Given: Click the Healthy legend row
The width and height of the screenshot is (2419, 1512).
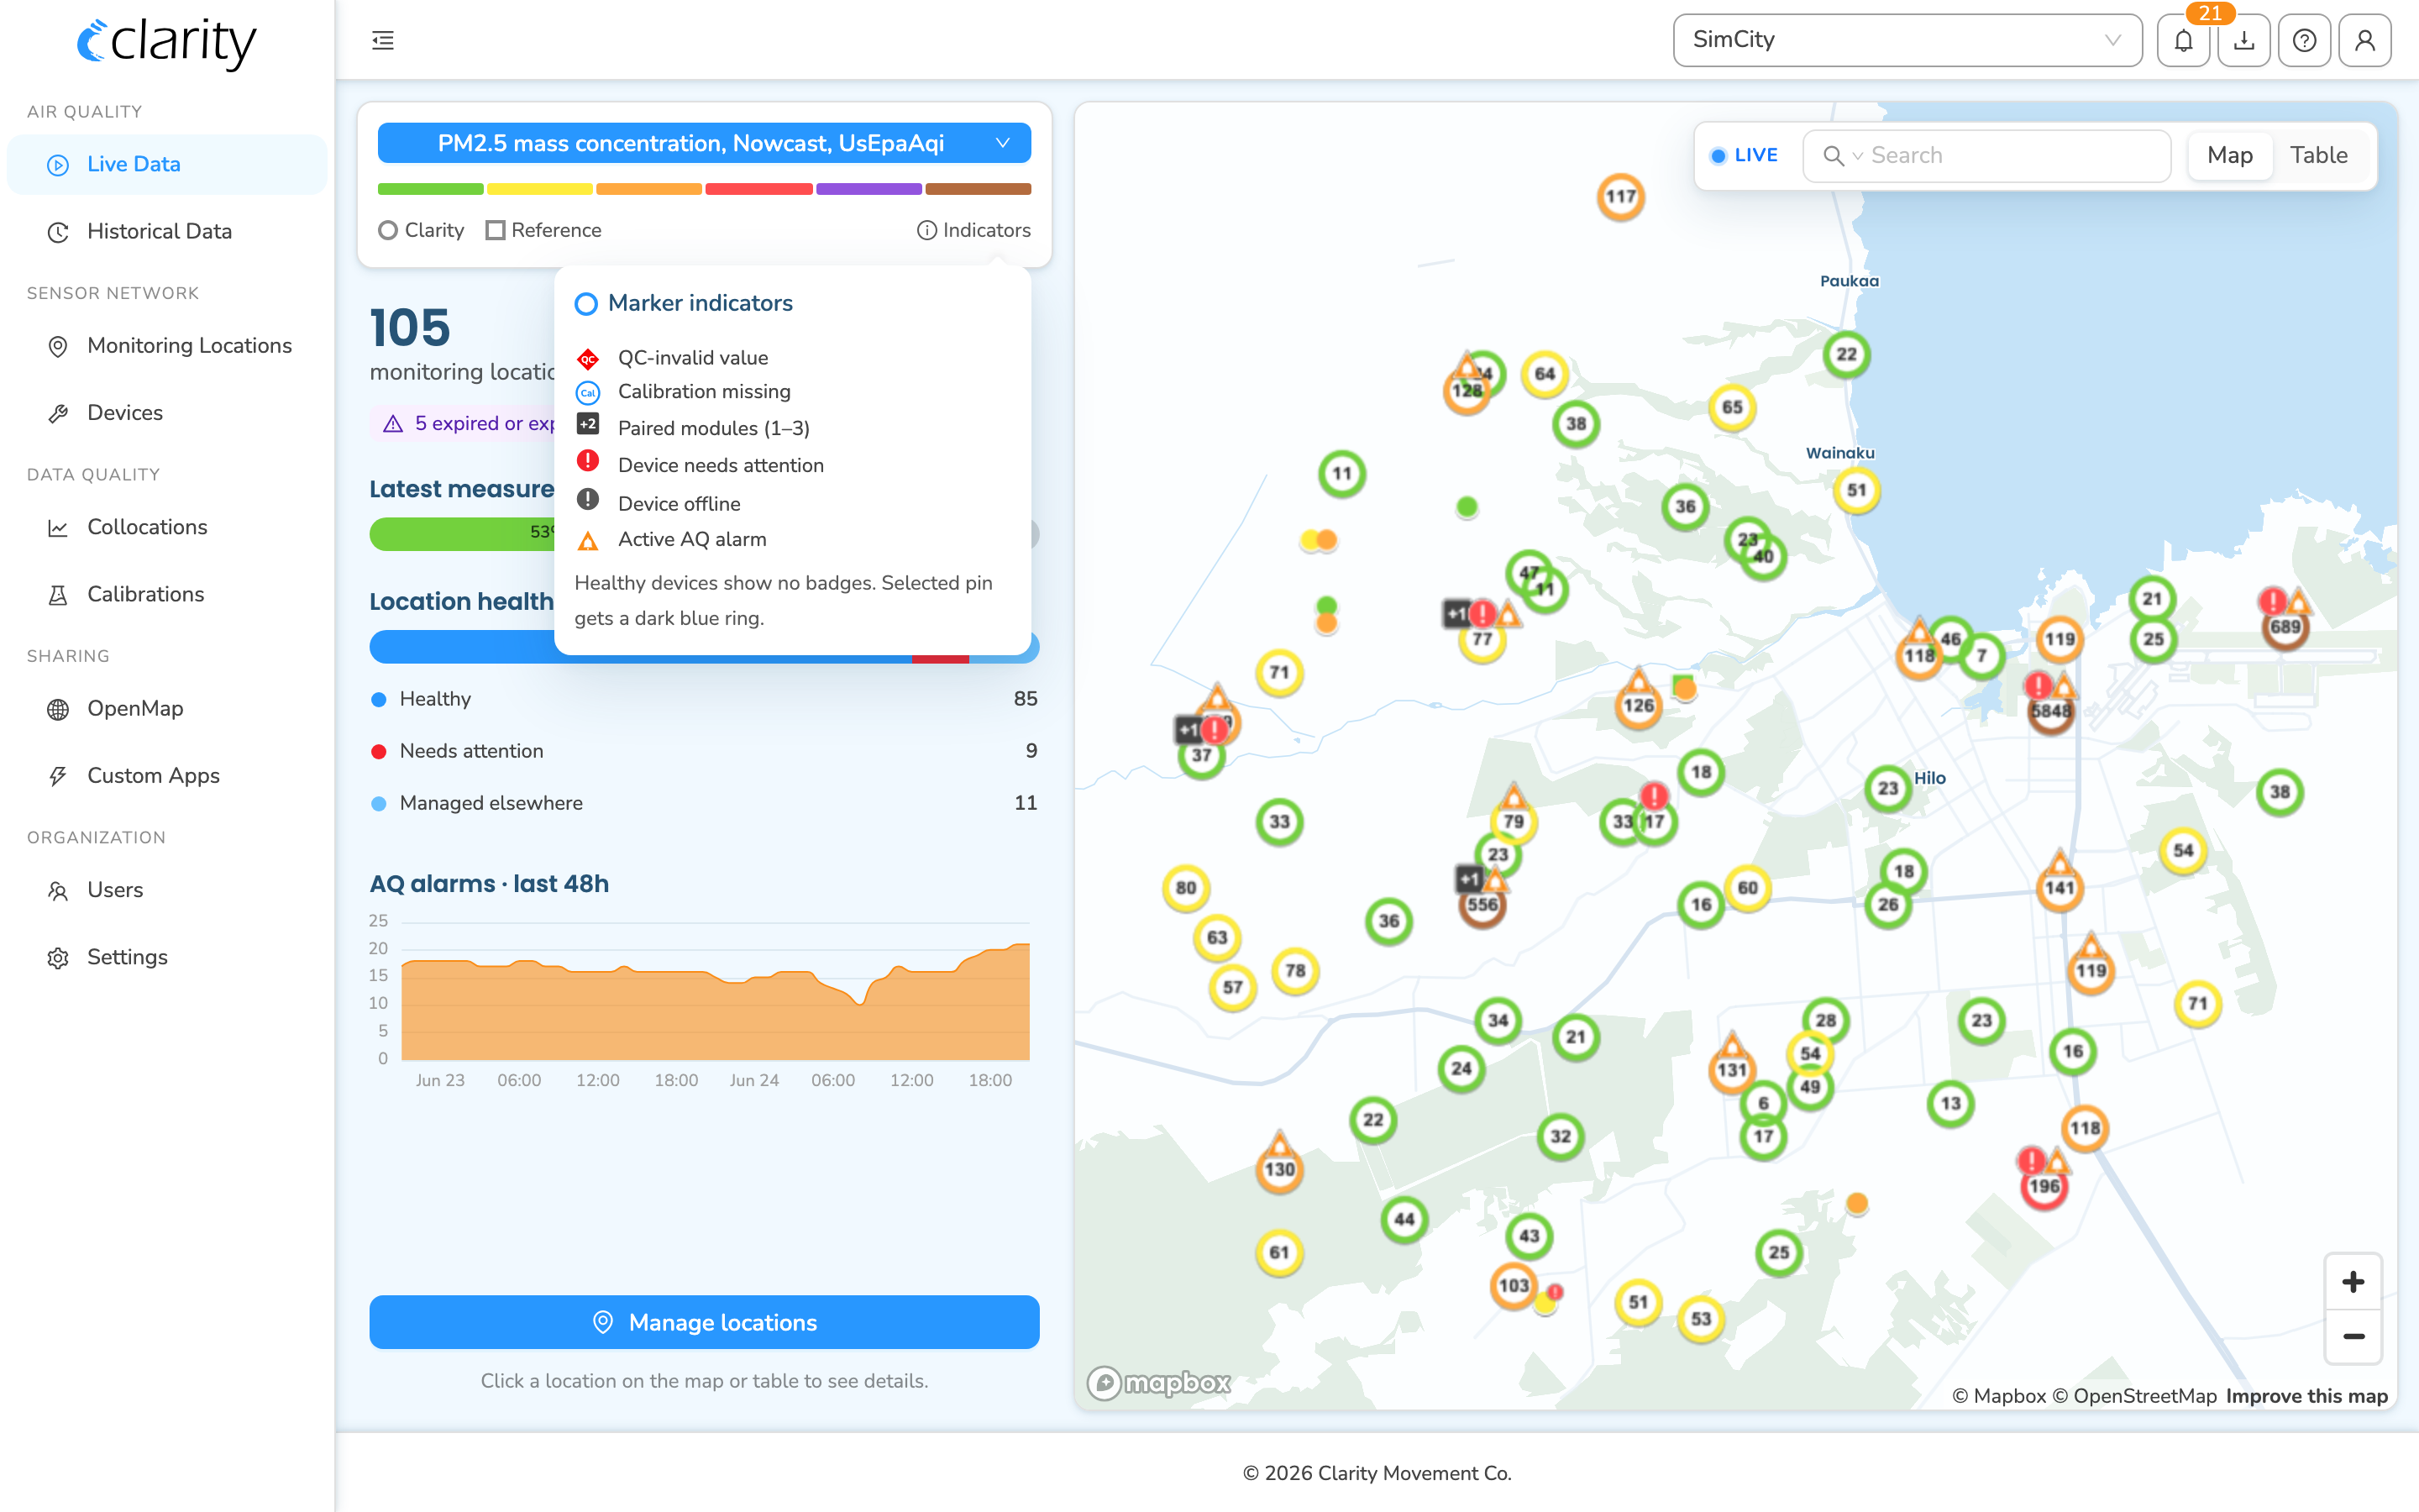Looking at the screenshot, I should [704, 699].
